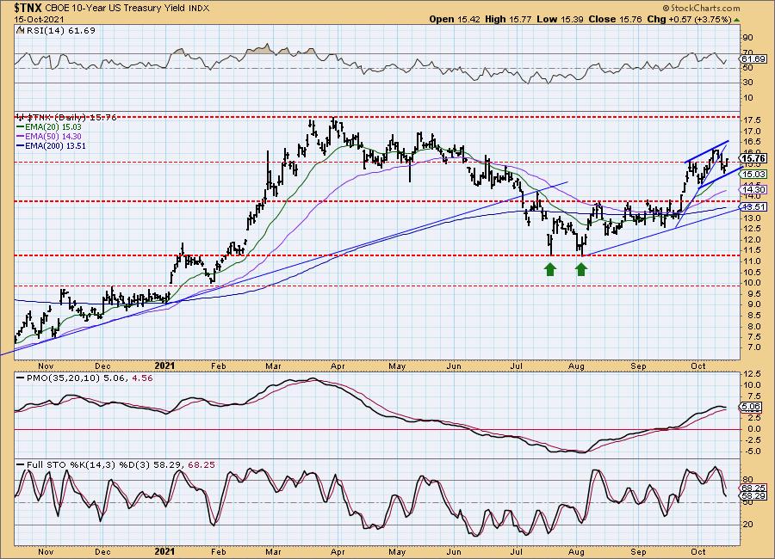Click the 58.29 tag on stochastic axis
The width and height of the screenshot is (775, 559).
pyautogui.click(x=753, y=495)
